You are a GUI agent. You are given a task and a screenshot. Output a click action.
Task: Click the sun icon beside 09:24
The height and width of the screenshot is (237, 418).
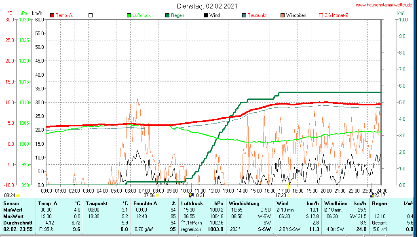[x=18, y=196]
